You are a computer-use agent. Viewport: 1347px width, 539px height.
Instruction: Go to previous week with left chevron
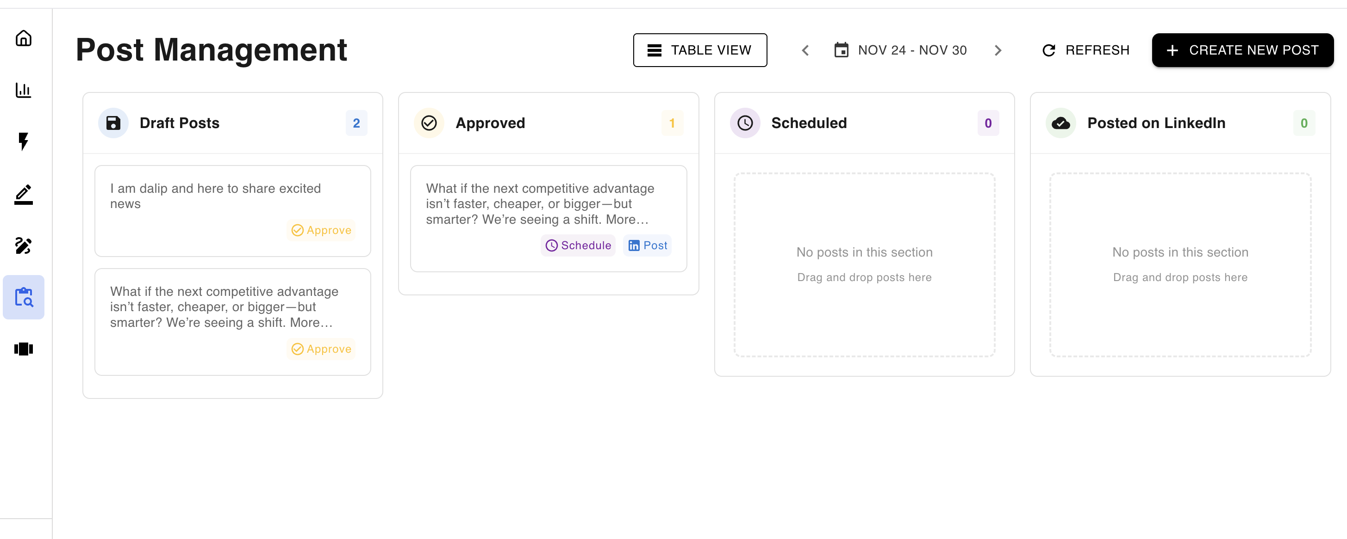[805, 50]
